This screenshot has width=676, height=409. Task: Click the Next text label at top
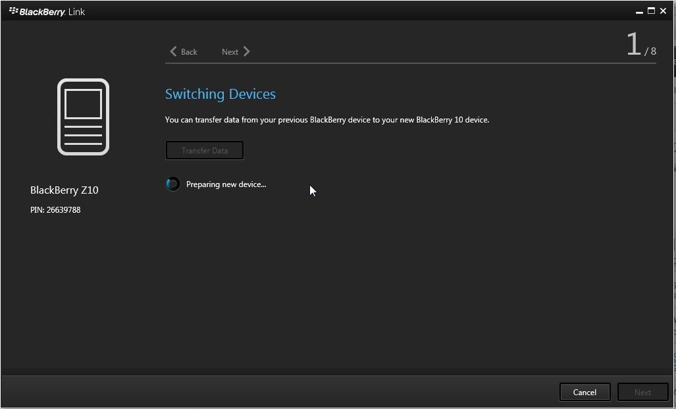(x=230, y=52)
